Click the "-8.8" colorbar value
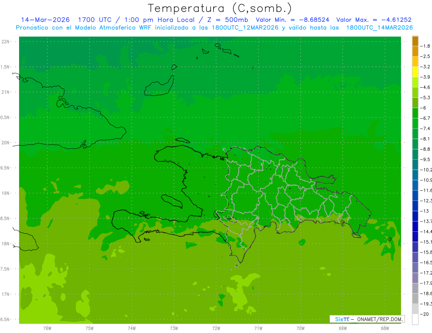 click(426, 149)
